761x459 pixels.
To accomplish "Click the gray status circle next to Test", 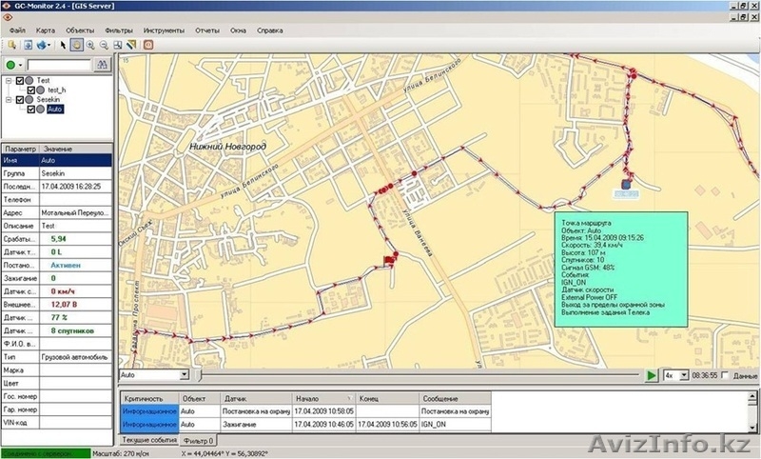I will click(x=29, y=80).
